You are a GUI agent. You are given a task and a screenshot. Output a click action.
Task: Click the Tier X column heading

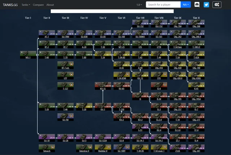(x=196, y=18)
